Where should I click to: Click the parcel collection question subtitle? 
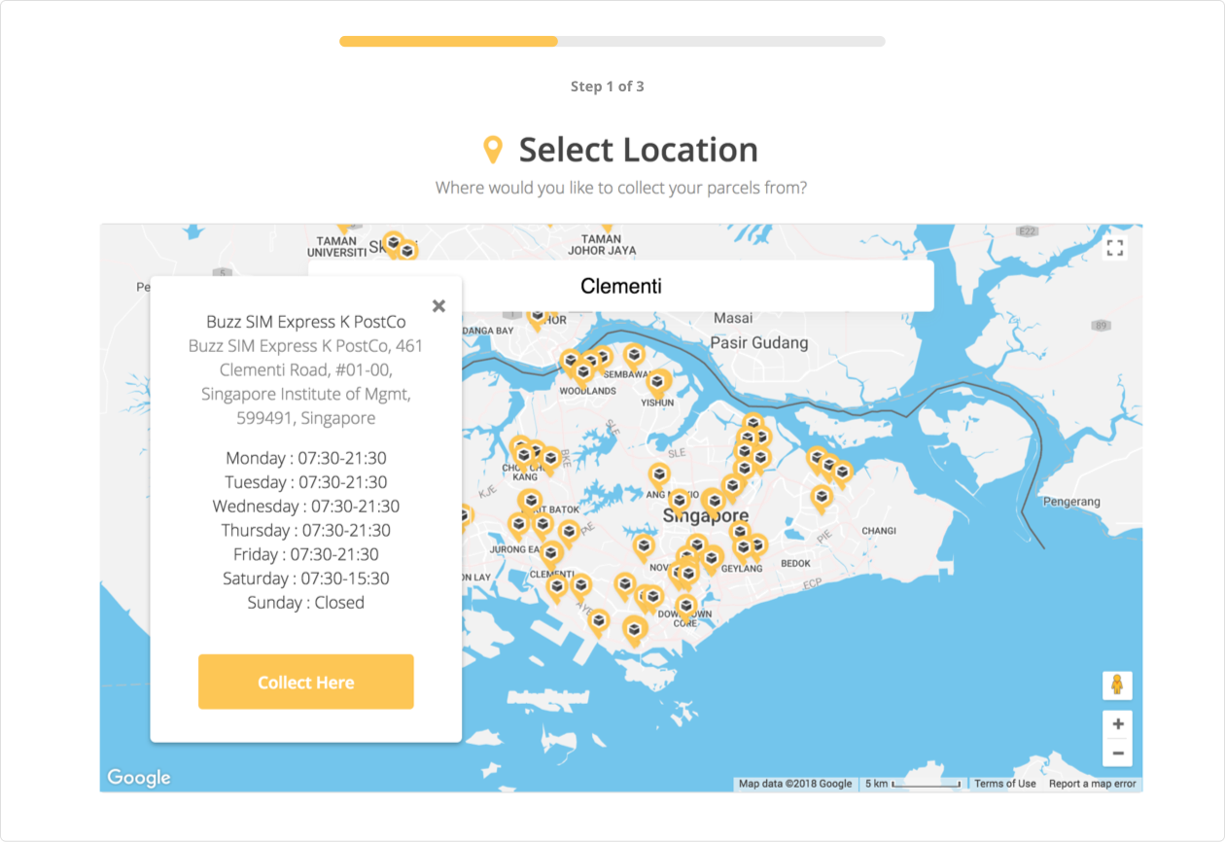[x=621, y=187]
